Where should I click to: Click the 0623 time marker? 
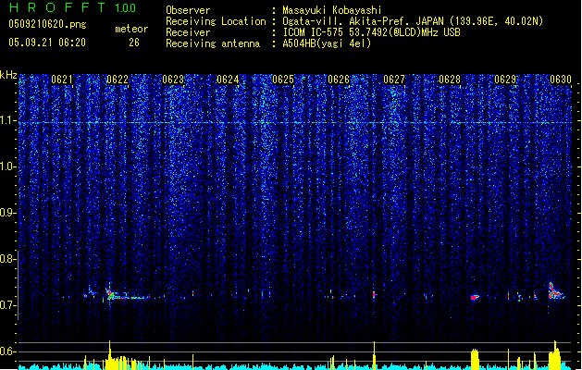(x=173, y=80)
